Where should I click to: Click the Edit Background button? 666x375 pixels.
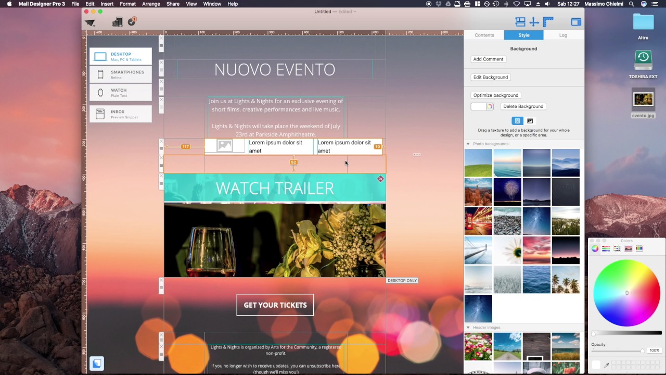point(491,77)
